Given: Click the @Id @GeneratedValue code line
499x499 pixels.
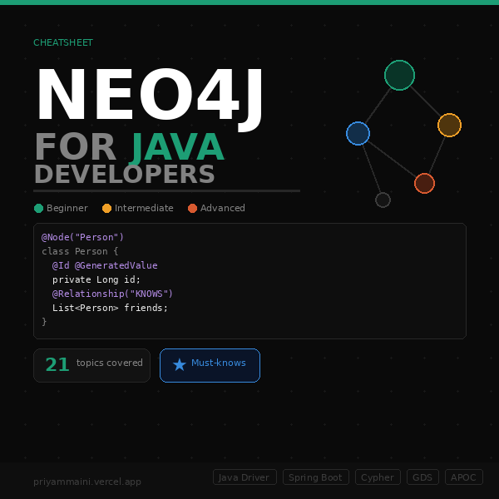Looking at the screenshot, I should pos(105,265).
